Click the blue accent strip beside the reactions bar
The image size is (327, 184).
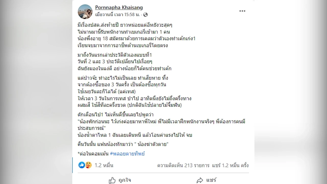click(73, 165)
